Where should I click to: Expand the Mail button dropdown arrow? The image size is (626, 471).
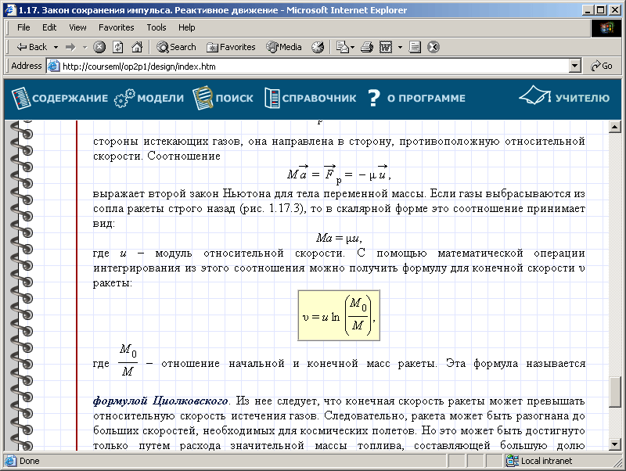click(x=353, y=47)
